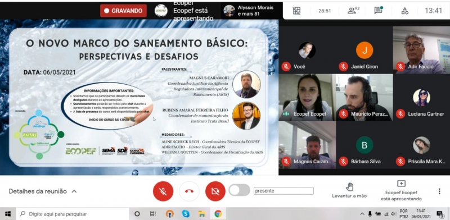450x220 pixels.
Task: Open Alysson Morais e mais 81 list
Action: pyautogui.click(x=249, y=11)
